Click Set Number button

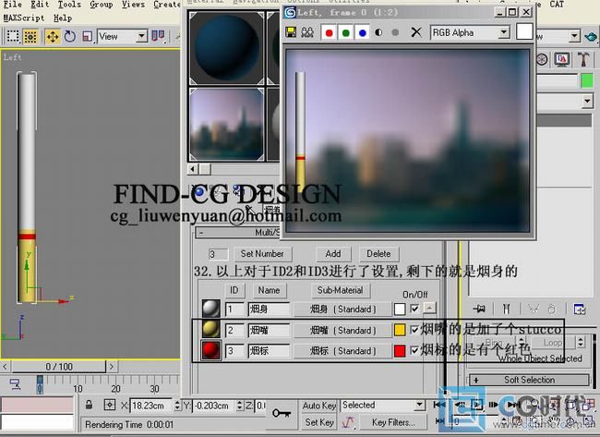click(262, 253)
